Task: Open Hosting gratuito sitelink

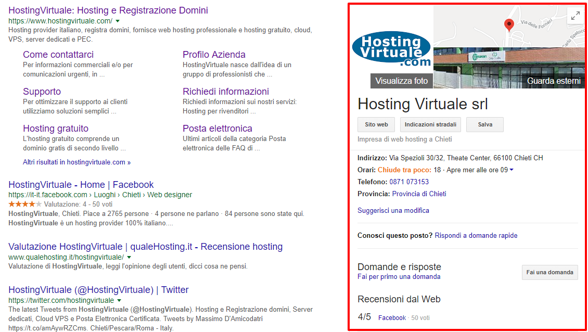Action: coord(56,129)
